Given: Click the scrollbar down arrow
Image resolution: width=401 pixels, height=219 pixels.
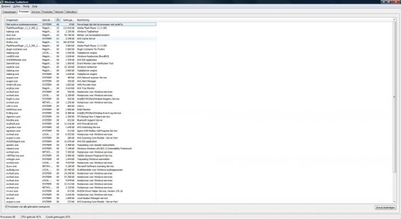Looking at the screenshot, I should (394, 202).
